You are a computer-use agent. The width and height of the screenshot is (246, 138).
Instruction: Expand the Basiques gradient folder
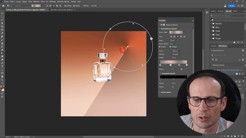click(x=211, y=24)
